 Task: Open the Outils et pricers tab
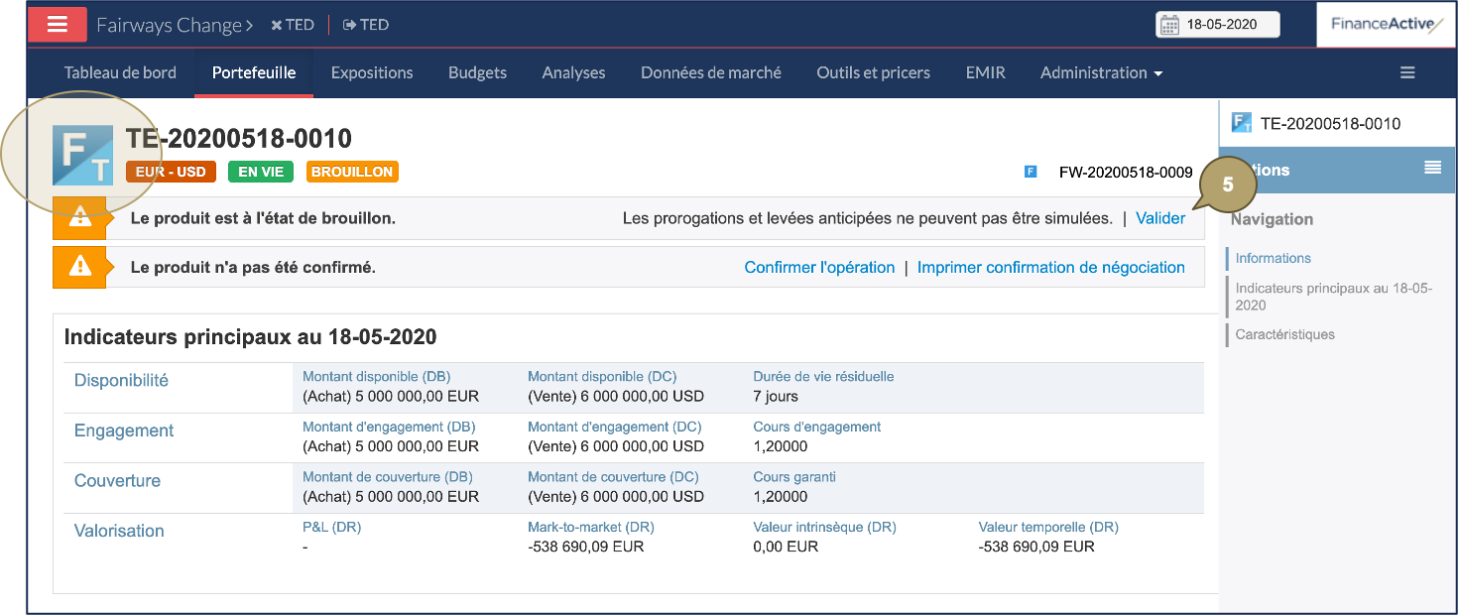click(x=873, y=72)
